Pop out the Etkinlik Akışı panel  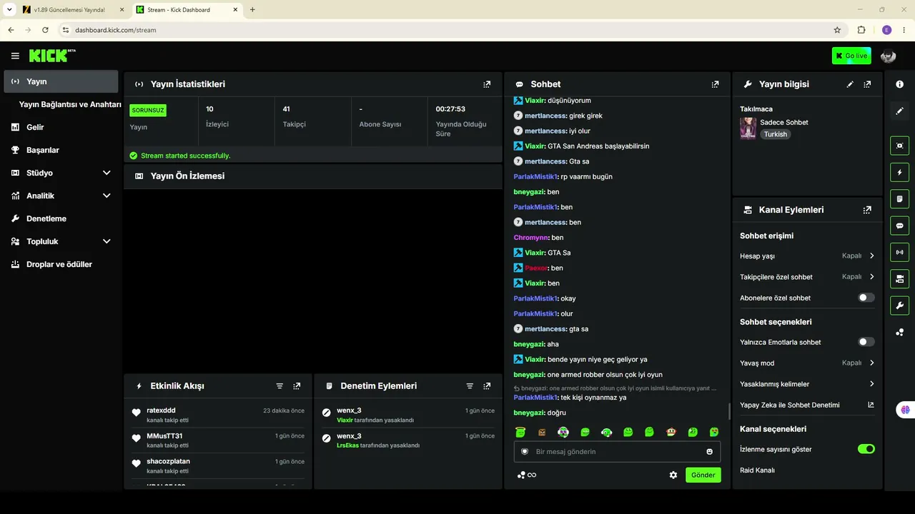pyautogui.click(x=297, y=386)
